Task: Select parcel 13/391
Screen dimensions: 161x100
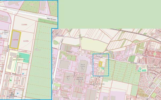Action: [26, 41]
